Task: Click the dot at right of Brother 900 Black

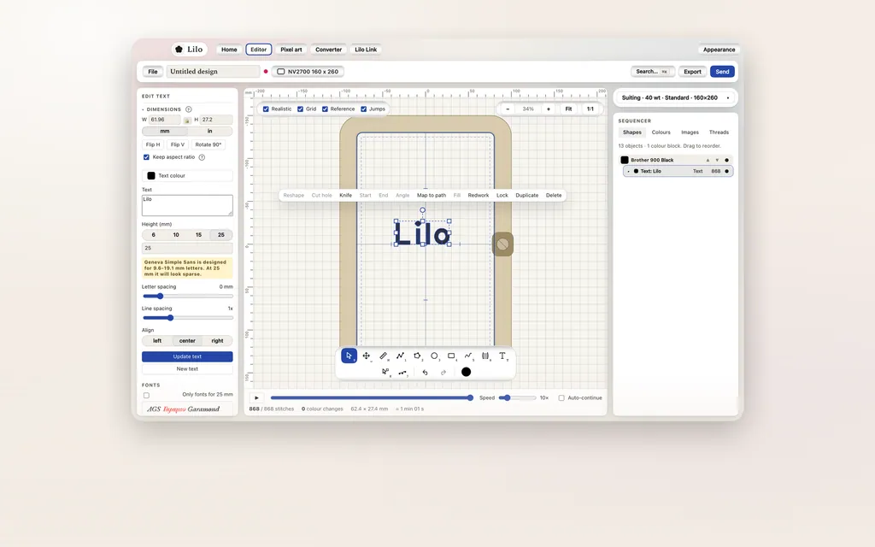Action: tap(726, 160)
